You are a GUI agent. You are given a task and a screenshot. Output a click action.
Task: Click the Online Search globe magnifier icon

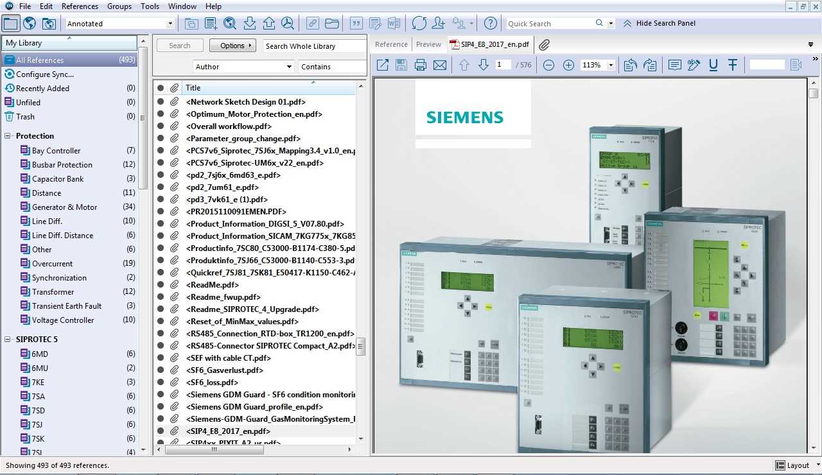coord(230,24)
